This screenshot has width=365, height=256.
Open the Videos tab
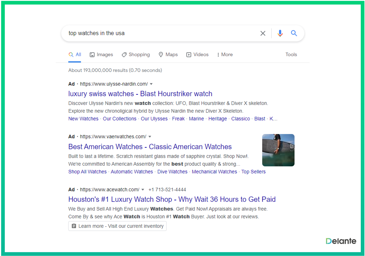pyautogui.click(x=197, y=55)
